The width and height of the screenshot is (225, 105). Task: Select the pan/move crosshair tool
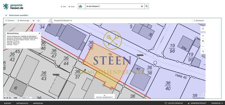[39, 20]
